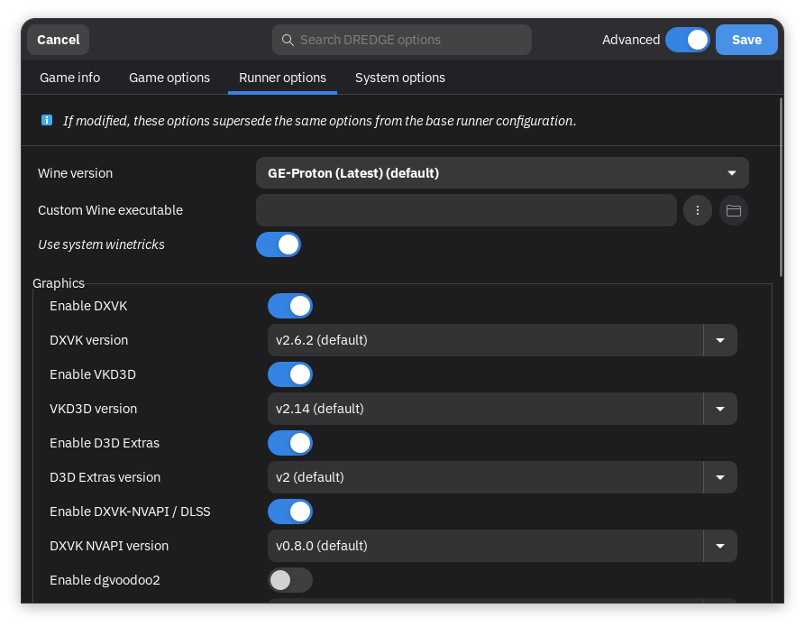Click the search magnifier icon
This screenshot has width=805, height=627.
tap(288, 40)
